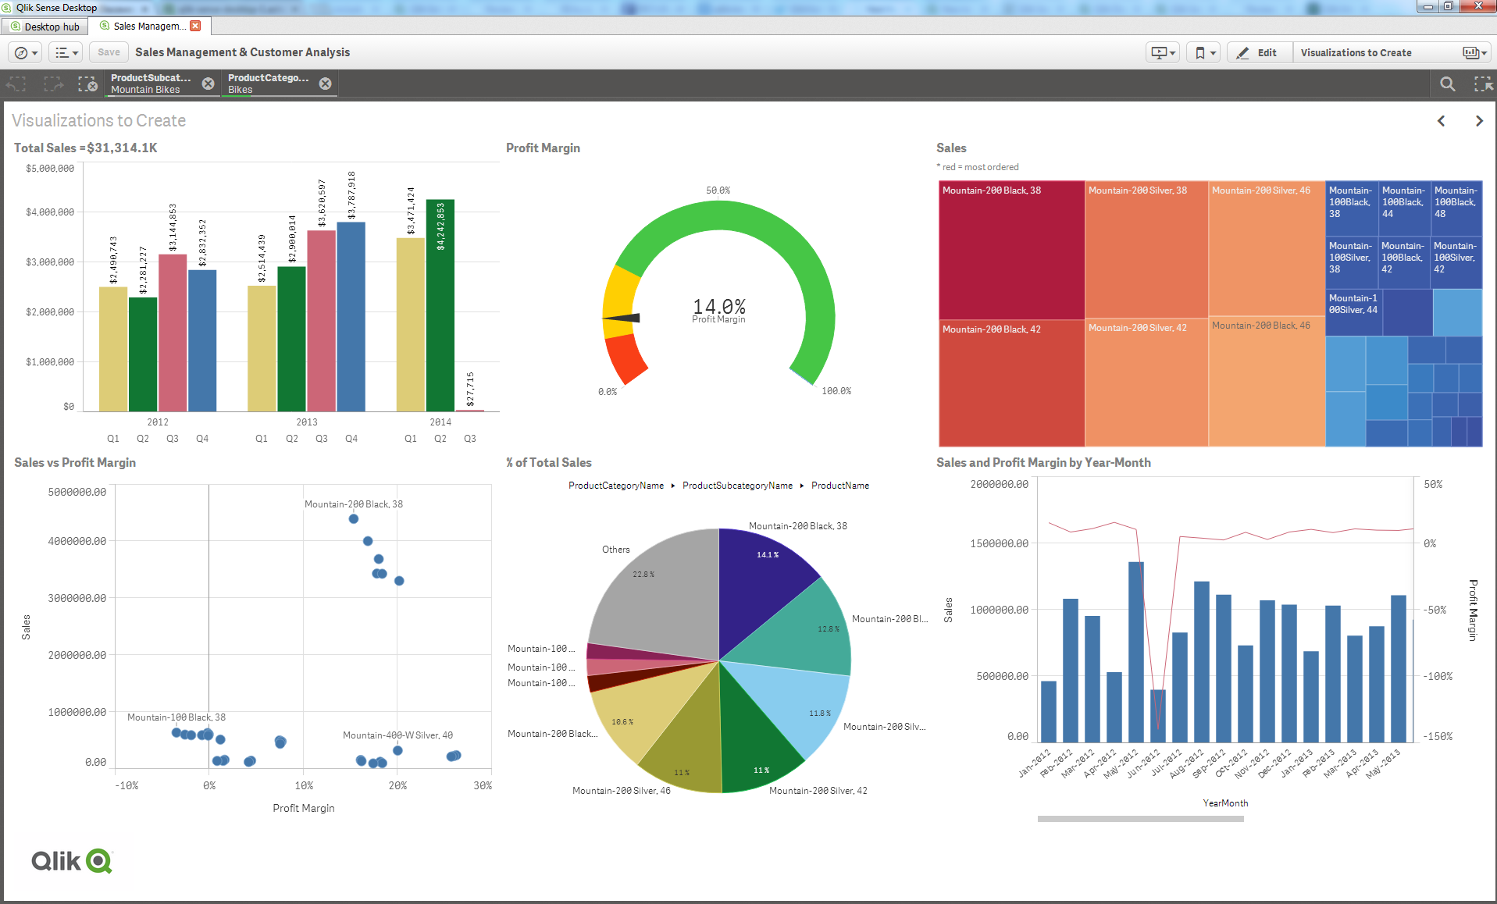Go to the previous sheet
Image resolution: width=1497 pixels, height=904 pixels.
pos(1442,121)
